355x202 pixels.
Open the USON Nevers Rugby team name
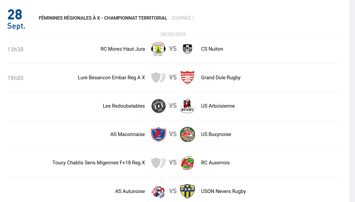(x=223, y=191)
